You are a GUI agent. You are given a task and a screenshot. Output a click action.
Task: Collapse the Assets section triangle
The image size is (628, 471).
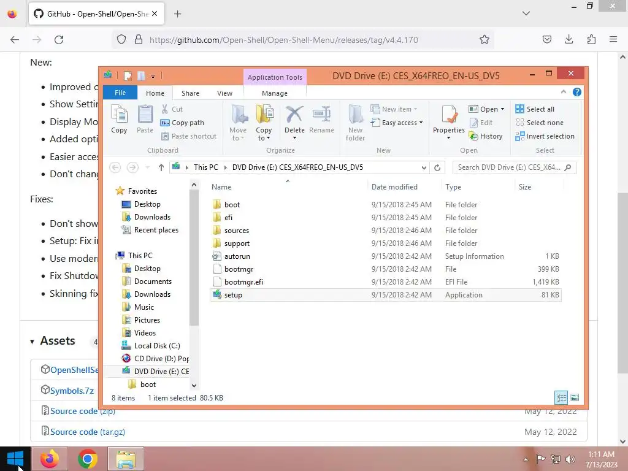32,342
